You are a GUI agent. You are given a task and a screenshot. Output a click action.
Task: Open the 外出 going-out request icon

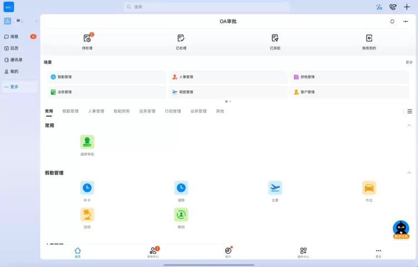click(369, 188)
